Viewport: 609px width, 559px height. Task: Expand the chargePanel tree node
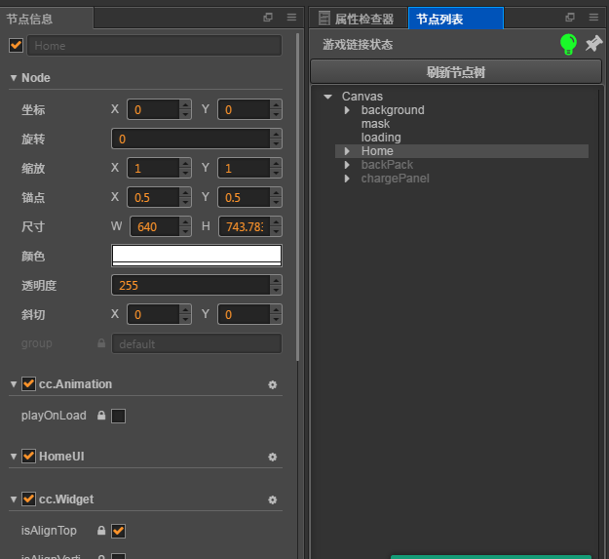(347, 179)
